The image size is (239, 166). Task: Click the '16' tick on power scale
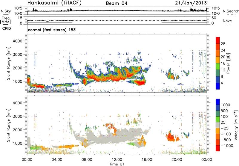[223, 64]
